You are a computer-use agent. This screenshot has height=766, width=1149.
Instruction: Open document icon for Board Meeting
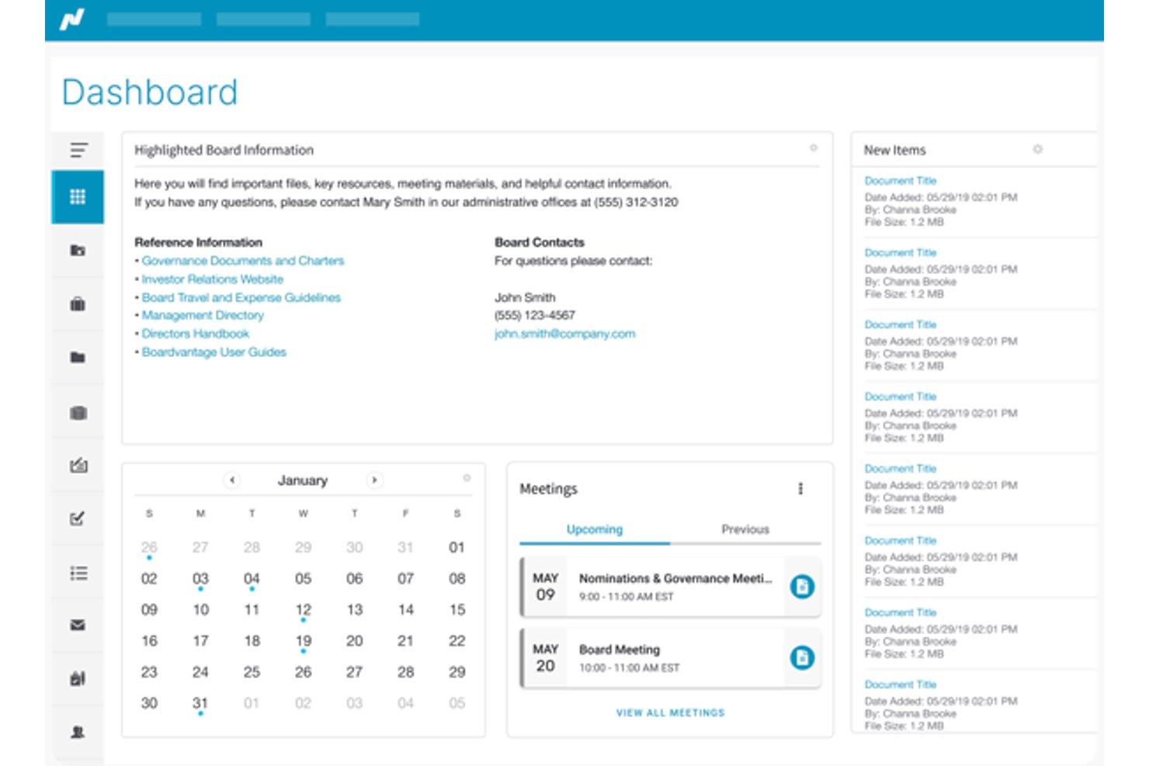pos(802,657)
